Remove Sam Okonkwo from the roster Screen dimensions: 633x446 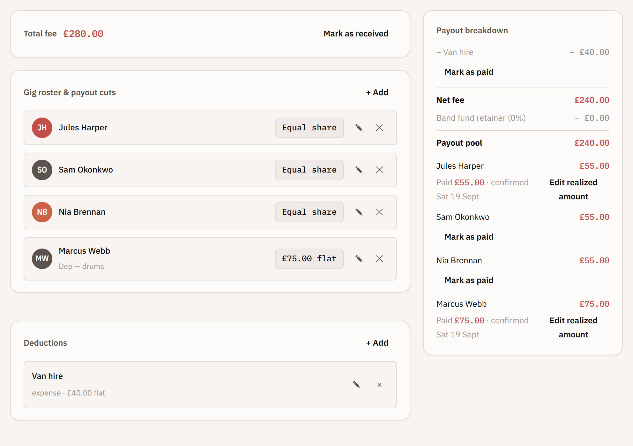coord(379,170)
